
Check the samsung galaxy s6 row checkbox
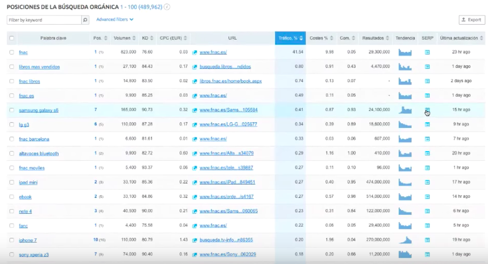pyautogui.click(x=12, y=110)
